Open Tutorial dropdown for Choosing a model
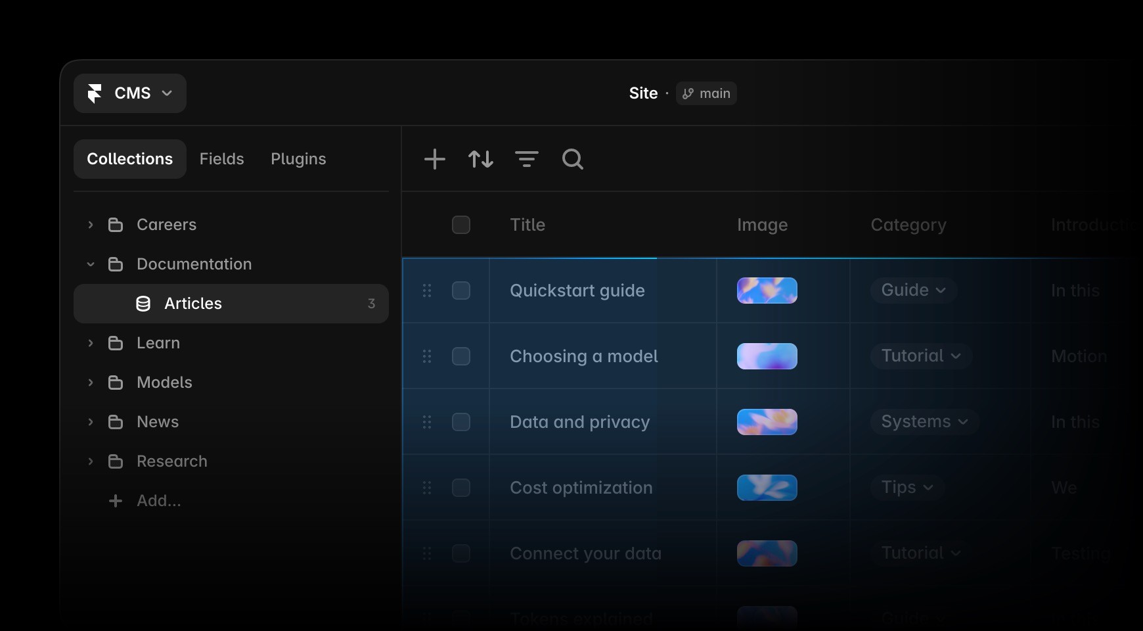 pos(922,356)
